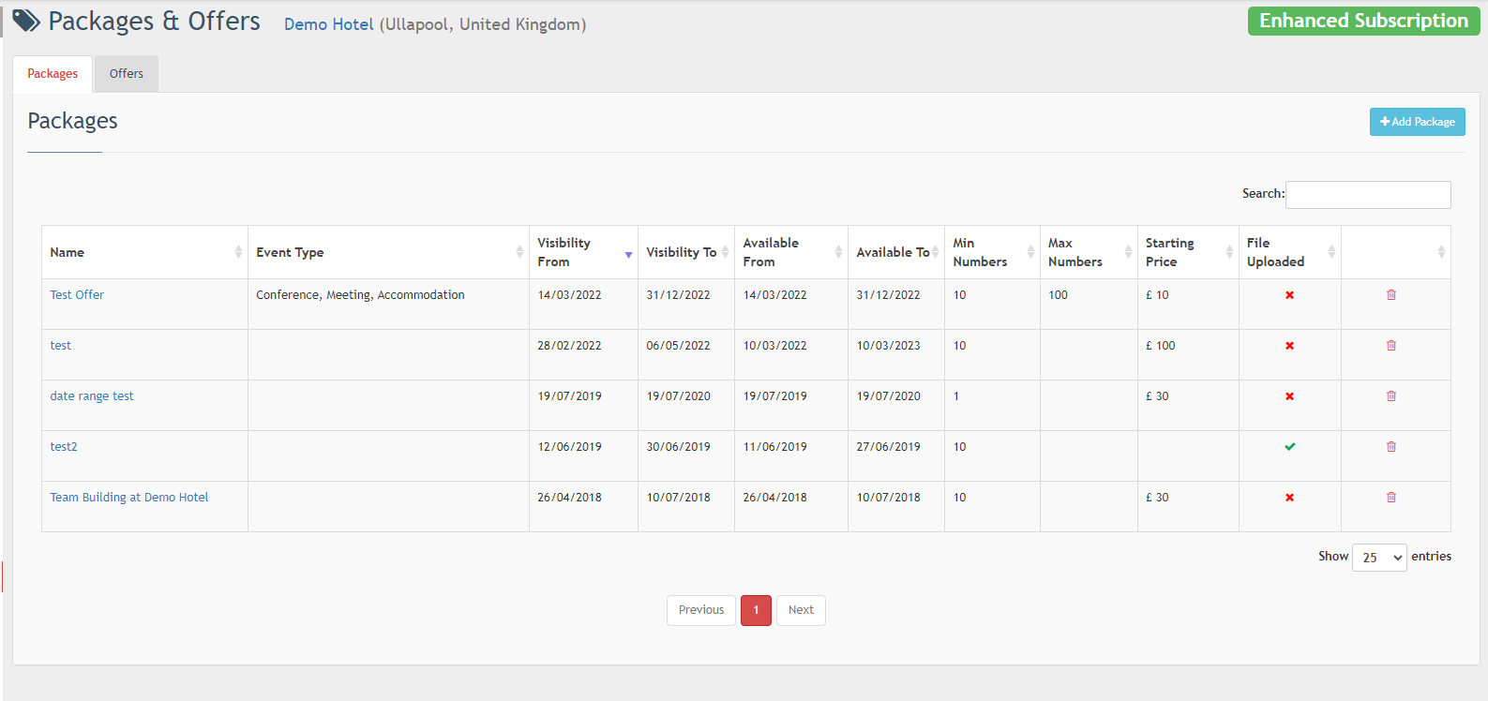Open the Demo Hotel link
Screen dimensions: 1488x701
point(328,24)
